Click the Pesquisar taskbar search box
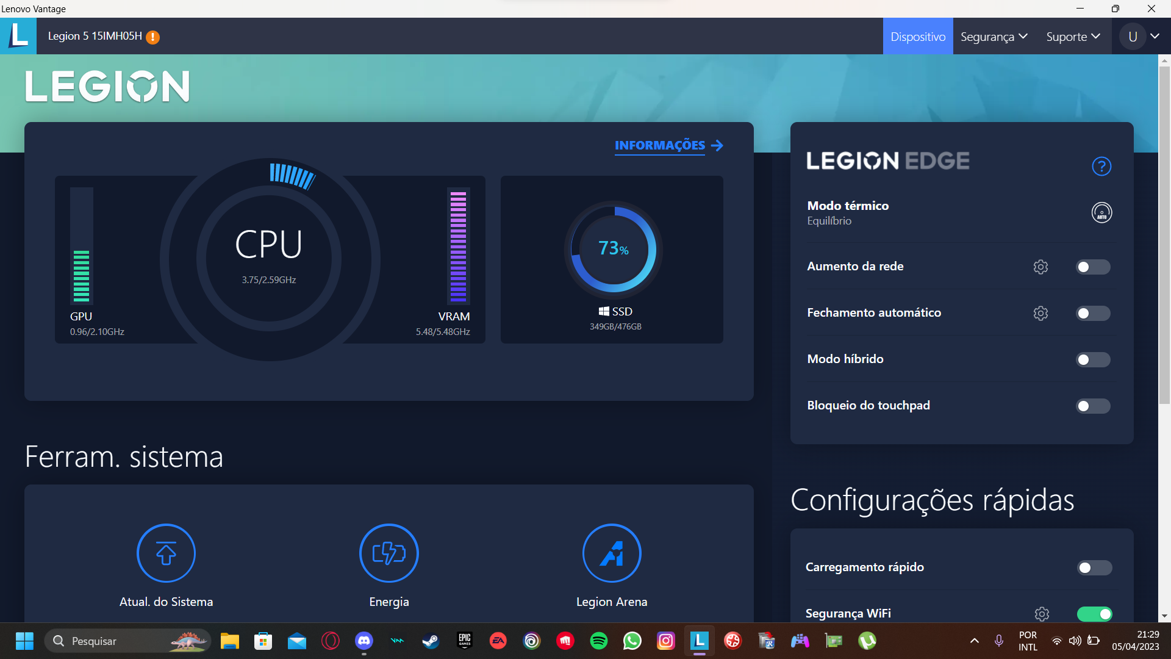Viewport: 1171px width, 659px height. click(x=128, y=641)
